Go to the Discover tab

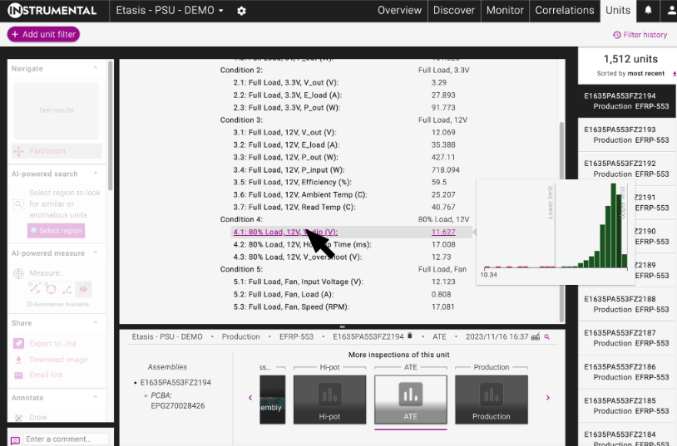tap(454, 10)
